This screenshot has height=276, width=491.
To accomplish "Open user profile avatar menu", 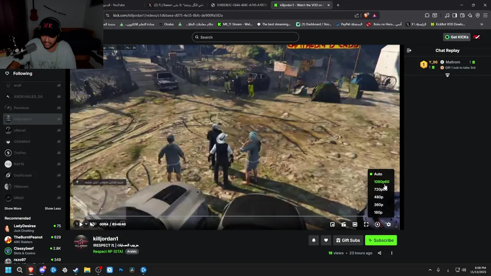I will pyautogui.click(x=477, y=37).
